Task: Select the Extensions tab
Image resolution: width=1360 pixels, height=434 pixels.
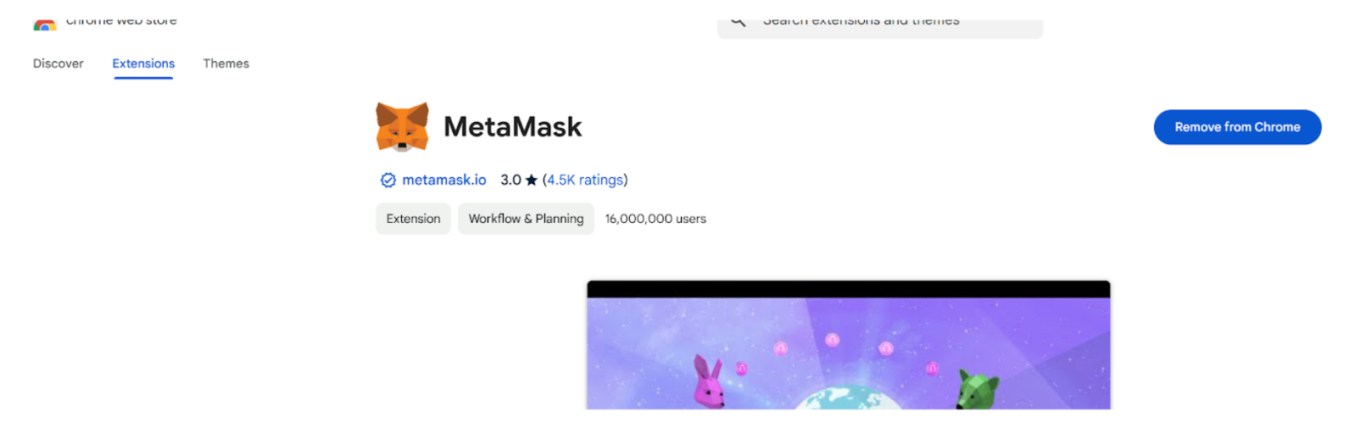Action: pyautogui.click(x=143, y=64)
